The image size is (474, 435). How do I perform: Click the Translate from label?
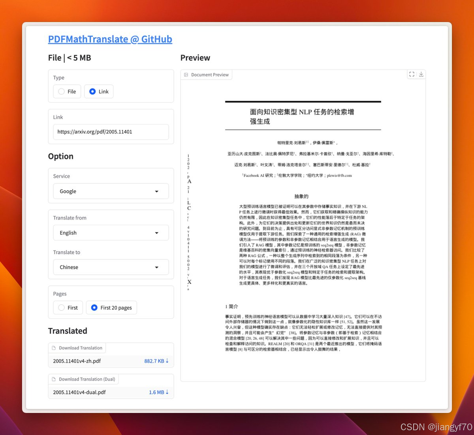pyautogui.click(x=70, y=218)
